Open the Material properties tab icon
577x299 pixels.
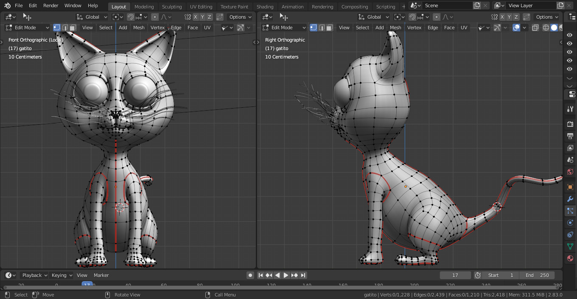[570, 258]
